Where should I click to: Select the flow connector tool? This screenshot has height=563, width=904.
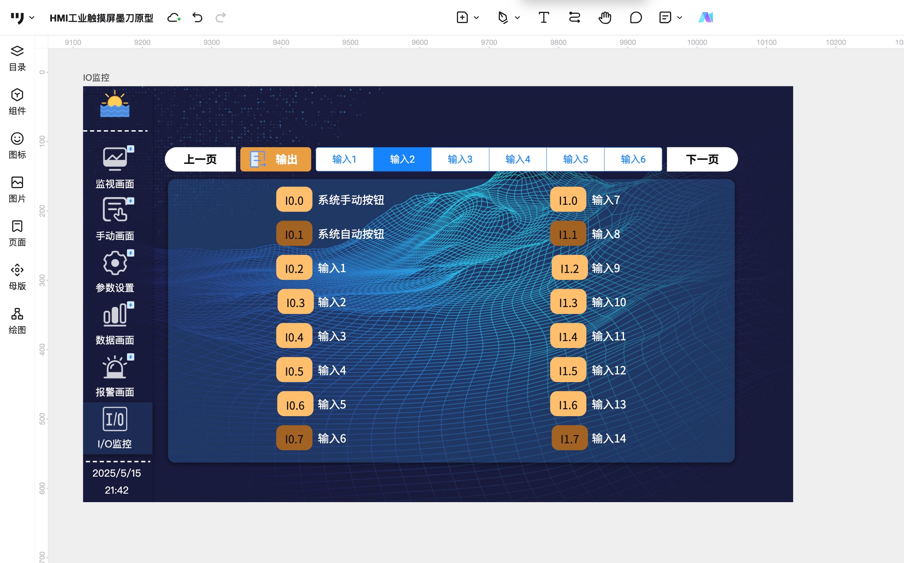(x=574, y=17)
